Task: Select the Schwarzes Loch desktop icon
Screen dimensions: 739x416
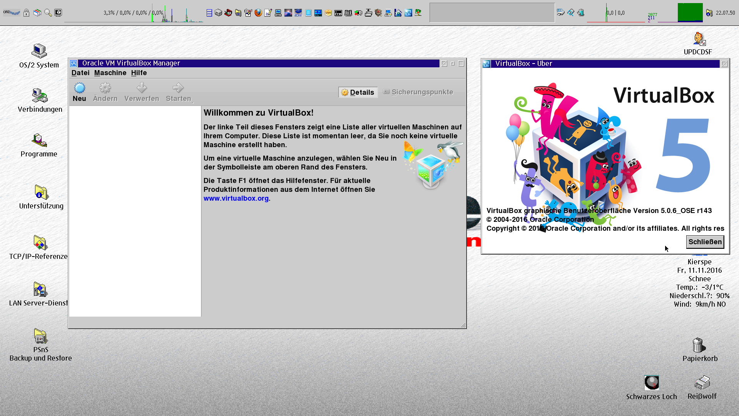Action: [651, 388]
